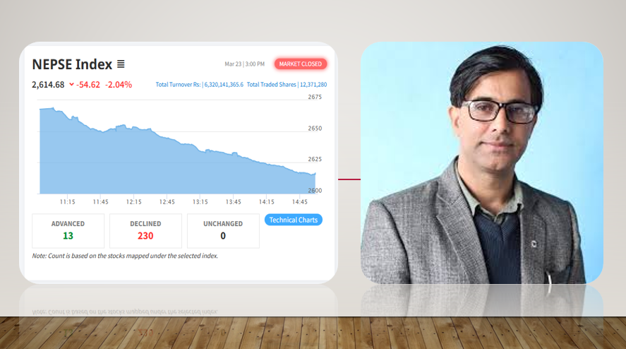Image resolution: width=626 pixels, height=349 pixels.
Task: Click the 14:45 time axis label
Action: (299, 202)
